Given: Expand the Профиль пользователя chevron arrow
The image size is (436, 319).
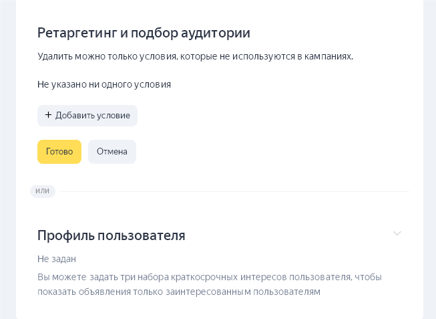Looking at the screenshot, I should coord(397,233).
